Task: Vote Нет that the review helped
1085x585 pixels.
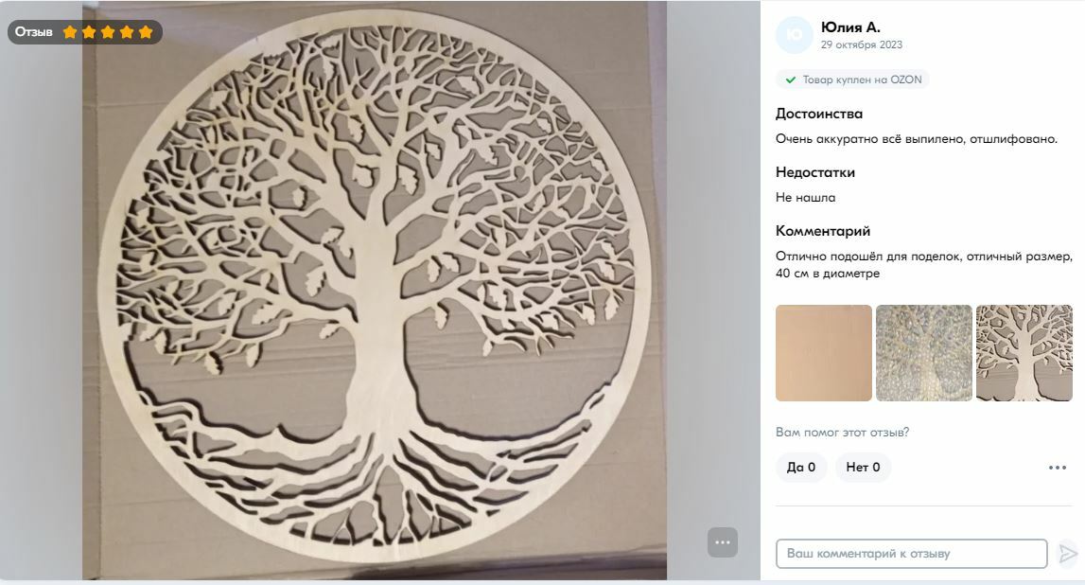Action: [863, 468]
